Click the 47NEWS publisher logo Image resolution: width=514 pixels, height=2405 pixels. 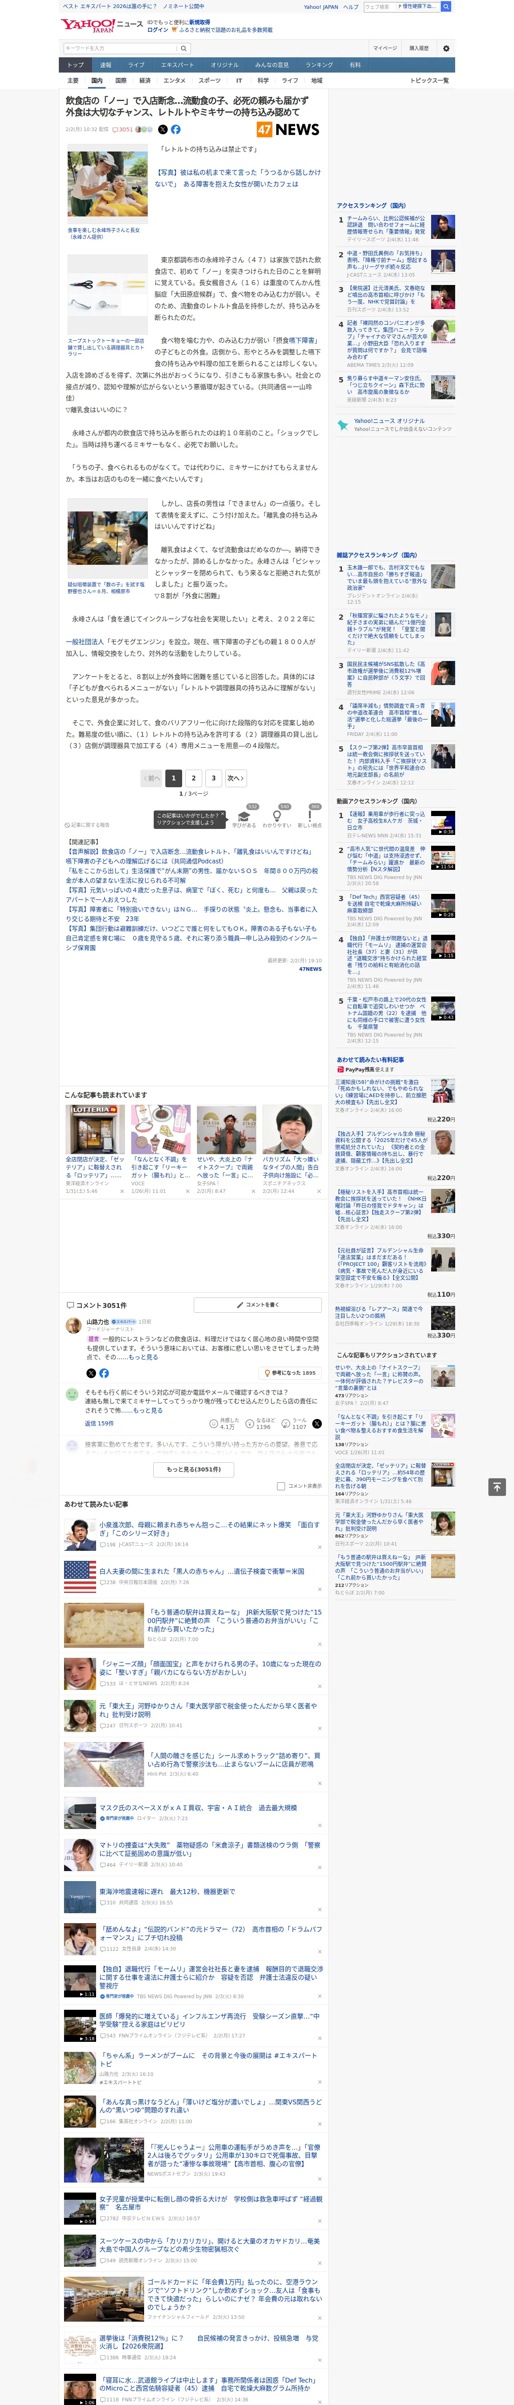pos(288,130)
